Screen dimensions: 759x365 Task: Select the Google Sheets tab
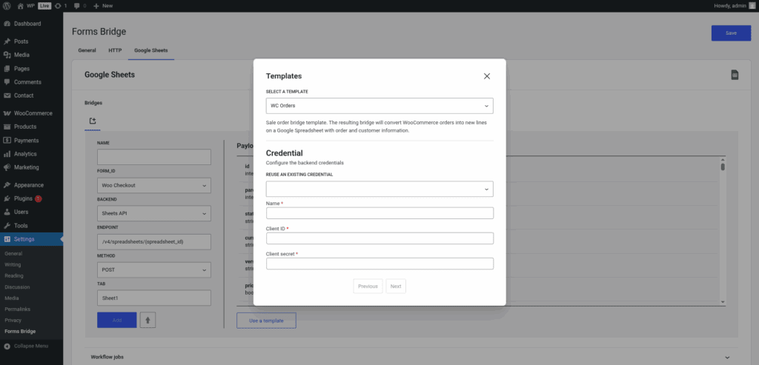[x=151, y=50]
